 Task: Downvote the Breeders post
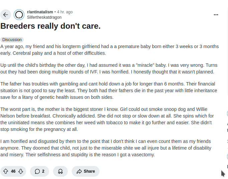[21, 171]
